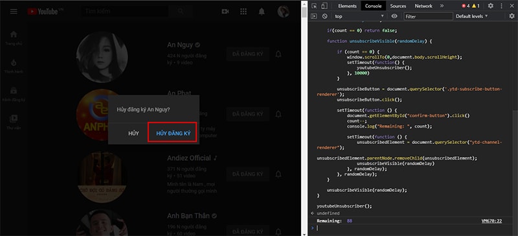Click ĐÃ ĐĂNG KÝ button for Anh Bạn Thân

point(248,231)
